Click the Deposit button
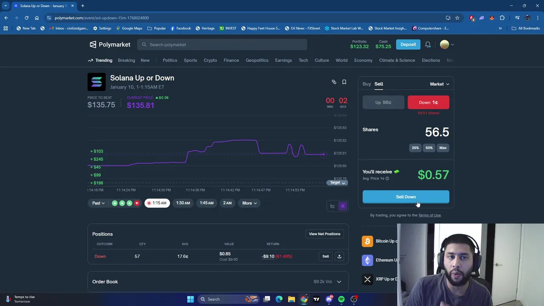This screenshot has height=306, width=544. [x=408, y=45]
